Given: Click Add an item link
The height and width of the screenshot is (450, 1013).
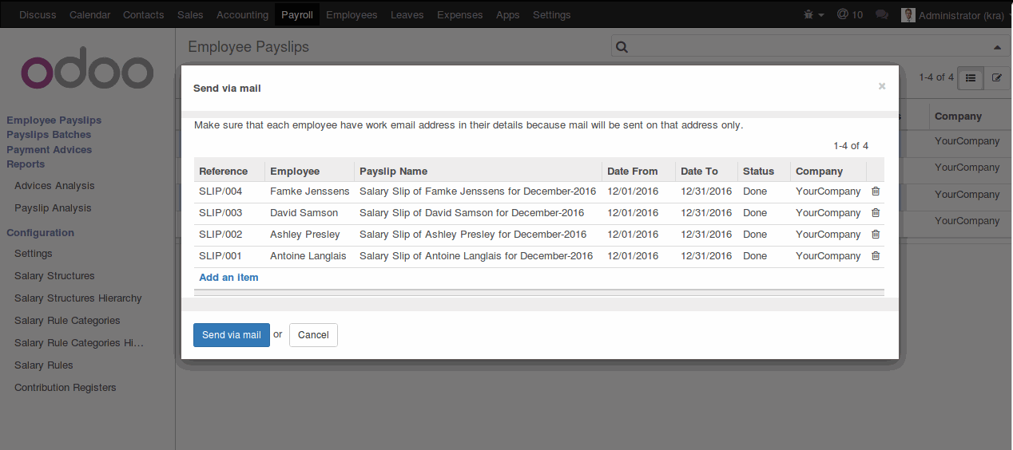Looking at the screenshot, I should tap(228, 278).
